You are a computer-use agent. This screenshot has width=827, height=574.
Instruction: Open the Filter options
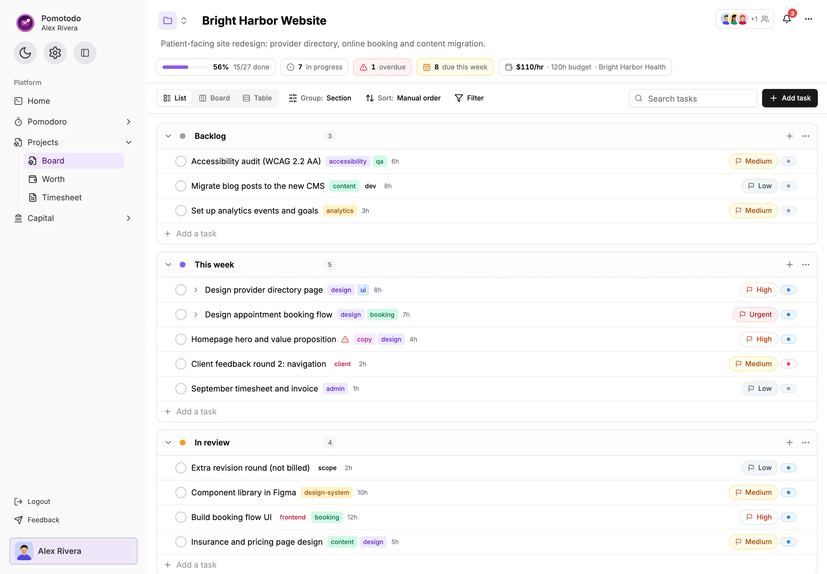[x=469, y=98]
